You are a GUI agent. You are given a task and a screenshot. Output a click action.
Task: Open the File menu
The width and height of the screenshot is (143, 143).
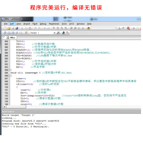(x=6, y=24)
